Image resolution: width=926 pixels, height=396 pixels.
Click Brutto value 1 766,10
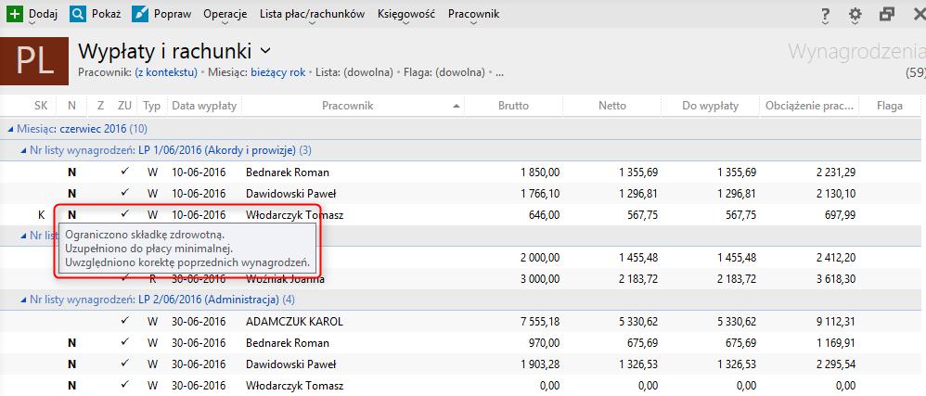point(540,194)
